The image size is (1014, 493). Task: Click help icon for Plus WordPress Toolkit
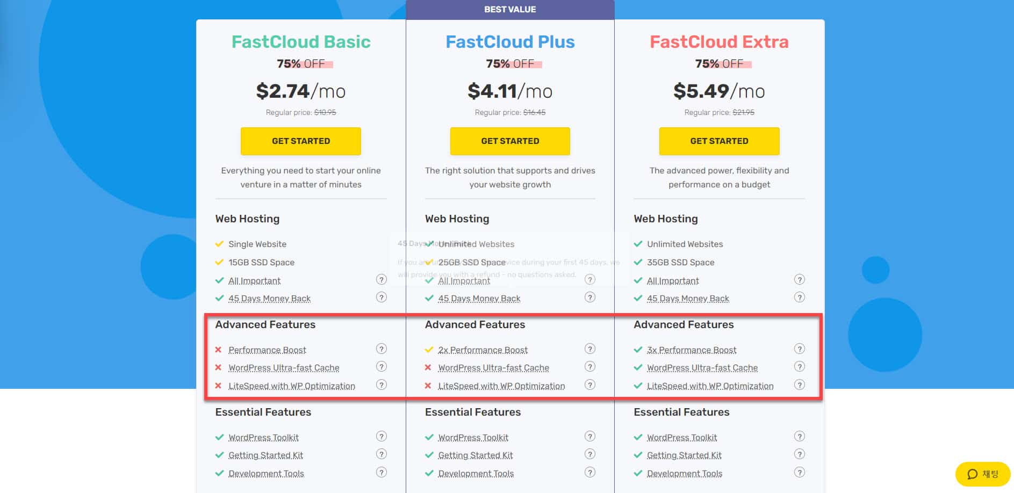tap(590, 436)
